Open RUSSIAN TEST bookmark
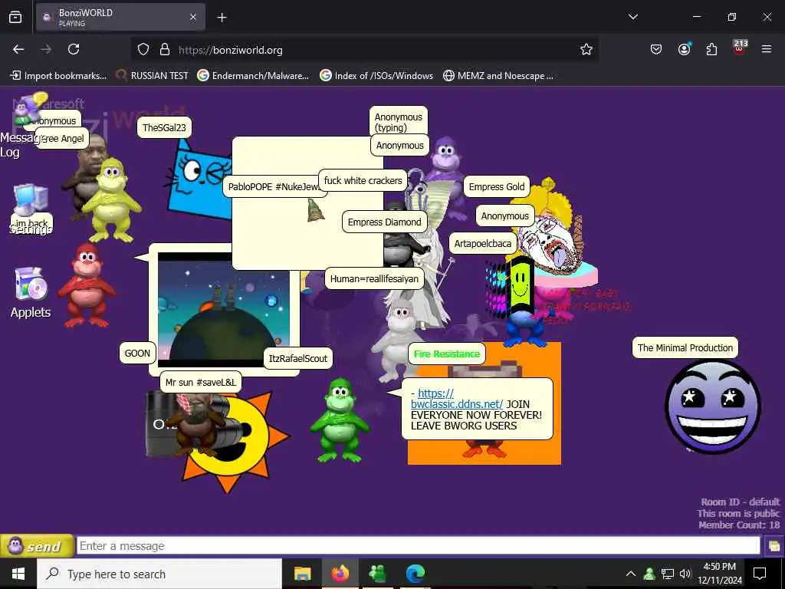 (153, 76)
